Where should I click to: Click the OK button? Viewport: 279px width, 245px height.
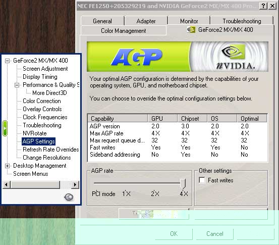[174, 233]
